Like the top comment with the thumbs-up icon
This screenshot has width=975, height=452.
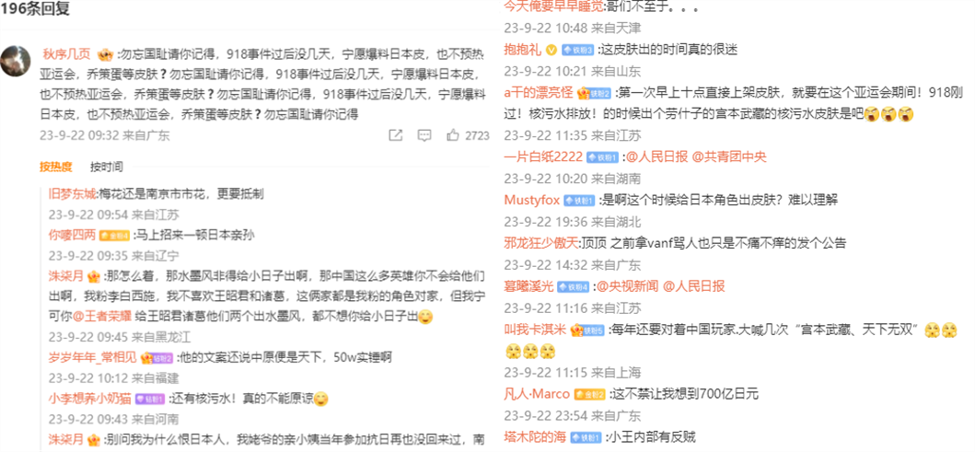453,134
